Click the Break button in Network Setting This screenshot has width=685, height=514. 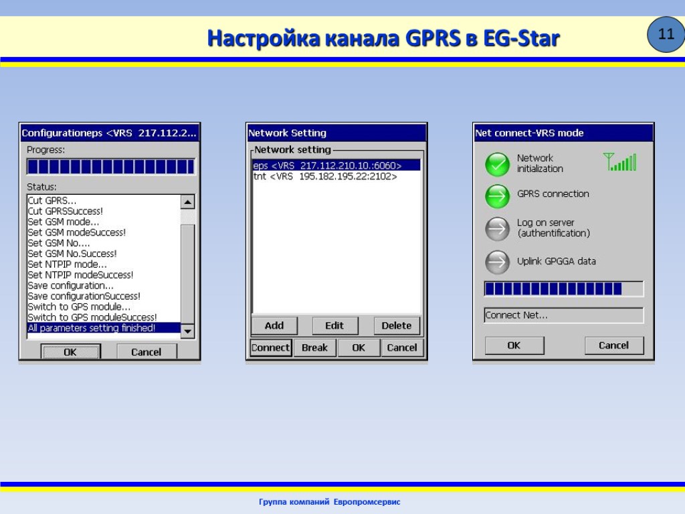[x=314, y=348]
